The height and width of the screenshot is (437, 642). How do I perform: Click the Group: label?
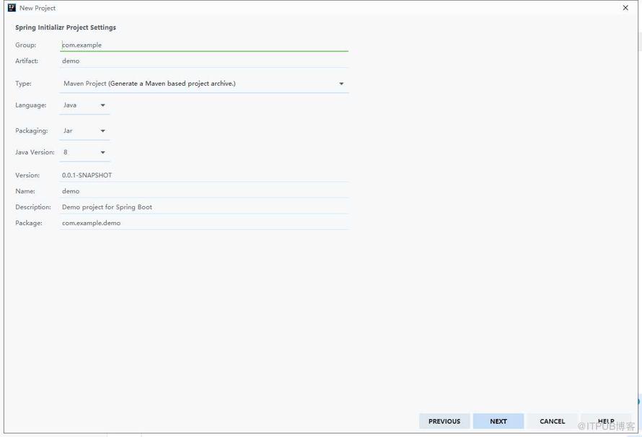click(x=26, y=45)
